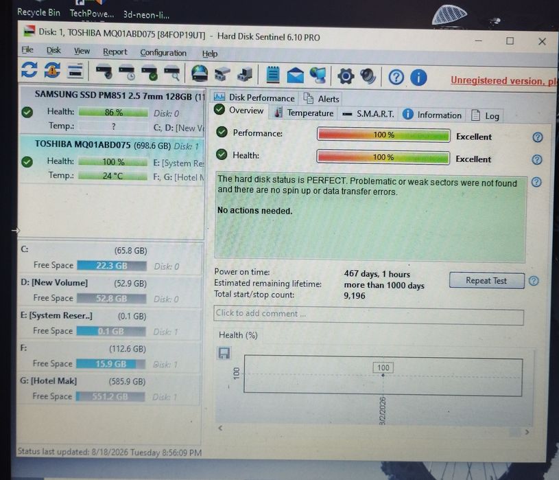This screenshot has height=480, width=559.
Task: Click the 9,196 start/stop count value
Action: [355, 296]
